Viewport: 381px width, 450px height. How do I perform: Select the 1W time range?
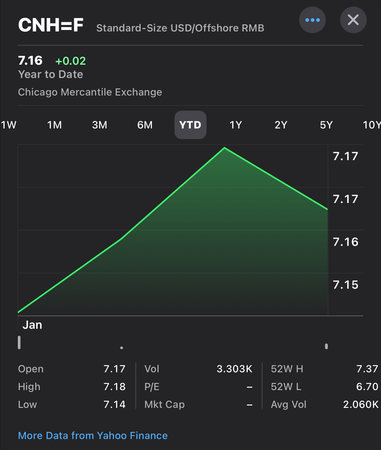[9, 125]
